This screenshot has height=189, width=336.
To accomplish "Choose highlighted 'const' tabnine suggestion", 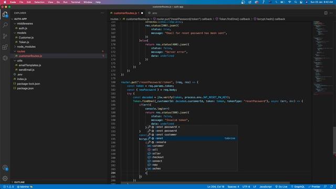I will point(192,138).
